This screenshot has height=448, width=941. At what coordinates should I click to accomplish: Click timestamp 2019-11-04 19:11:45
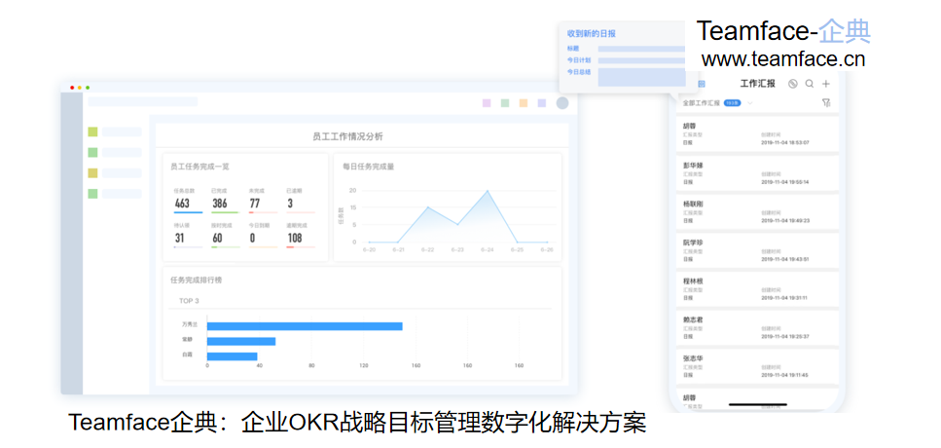coord(785,375)
